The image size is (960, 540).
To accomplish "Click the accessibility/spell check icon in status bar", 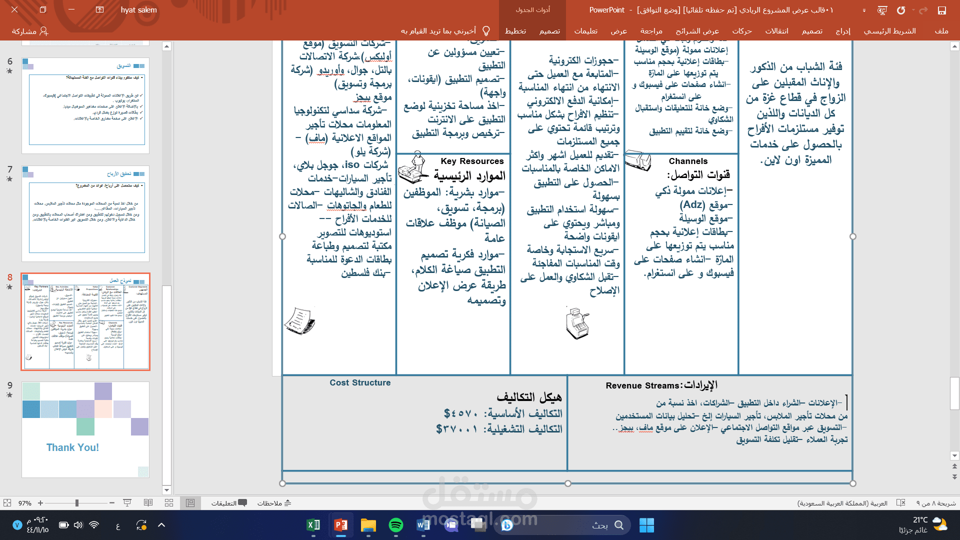I will [x=901, y=503].
